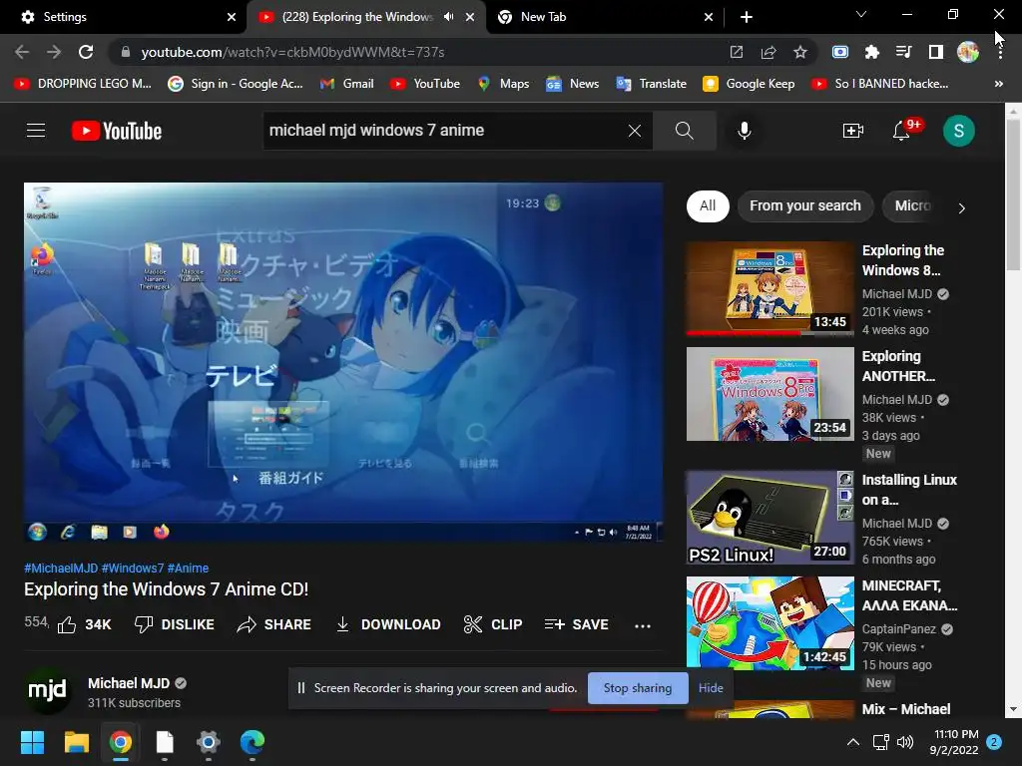The height and width of the screenshot is (766, 1022).
Task: Mute the YouTube tab audio icon
Action: [x=448, y=17]
